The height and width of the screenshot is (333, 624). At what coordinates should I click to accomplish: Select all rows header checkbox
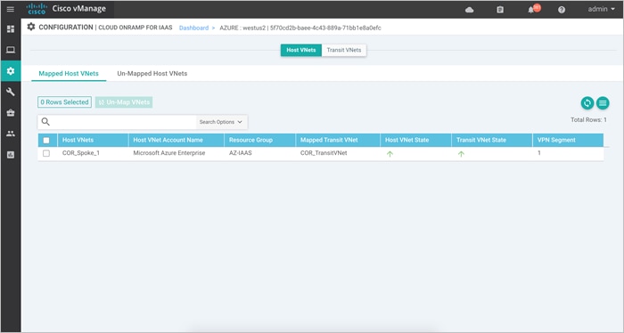(x=46, y=141)
